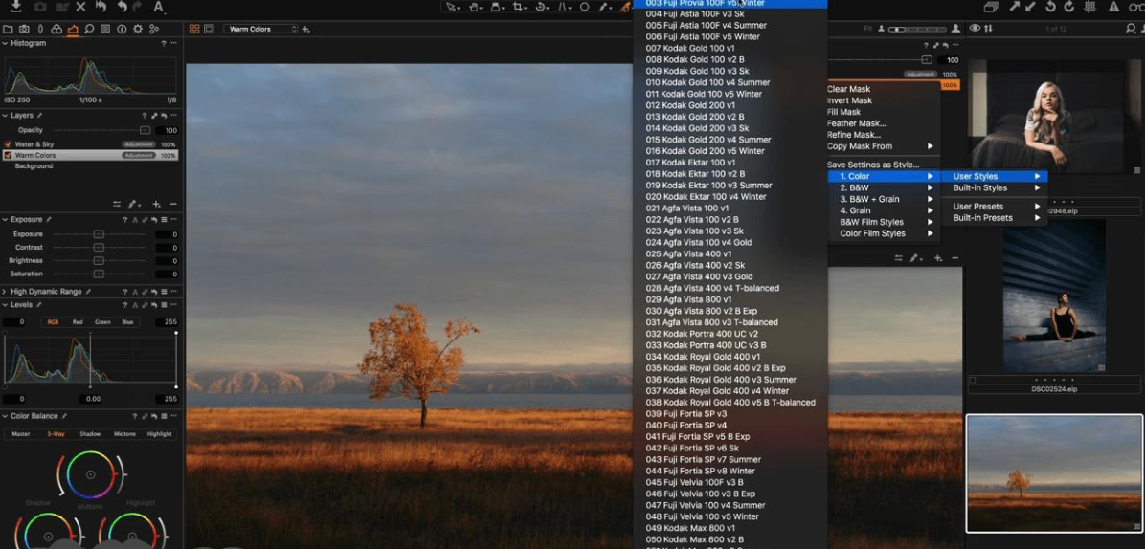The image size is (1145, 549).
Task: Click the add layer plus below layers list
Action: pyautogui.click(x=156, y=204)
